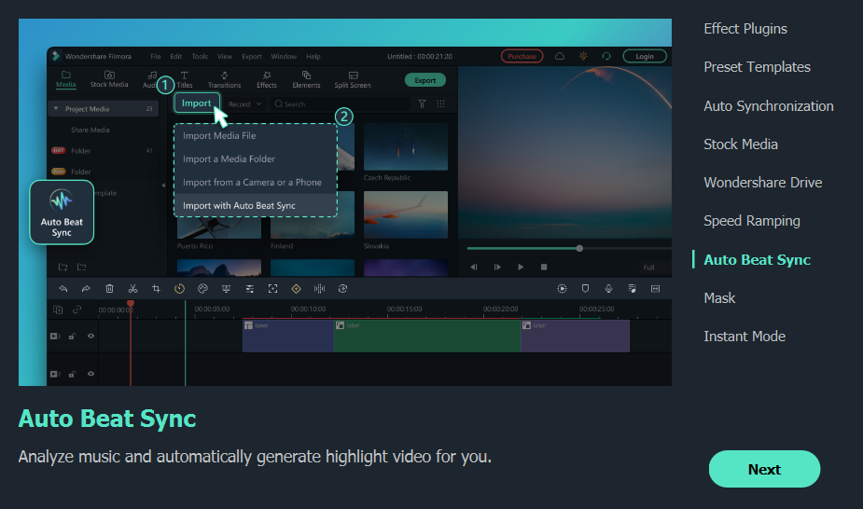Open the Effect Plugins feature page
863x509 pixels.
pos(745,29)
